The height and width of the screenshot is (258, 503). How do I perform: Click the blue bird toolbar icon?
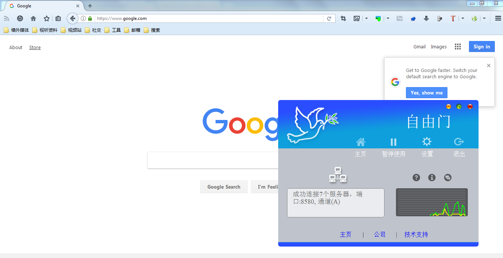tap(413, 19)
